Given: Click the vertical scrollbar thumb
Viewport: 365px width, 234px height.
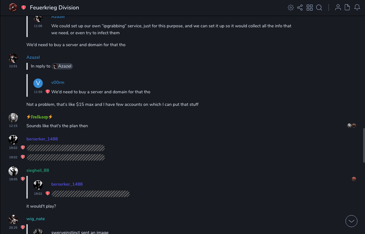Looking at the screenshot, I should pyautogui.click(x=364, y=145).
